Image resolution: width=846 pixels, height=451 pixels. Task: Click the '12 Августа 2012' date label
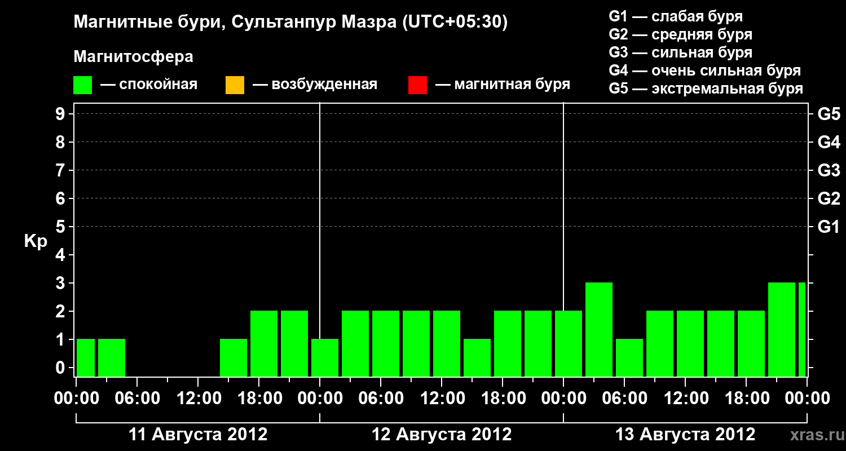point(442,435)
